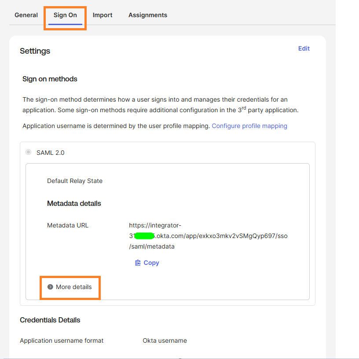Image resolution: width=359 pixels, height=359 pixels.
Task: Open the Configure profile mapping link
Action: pos(249,126)
